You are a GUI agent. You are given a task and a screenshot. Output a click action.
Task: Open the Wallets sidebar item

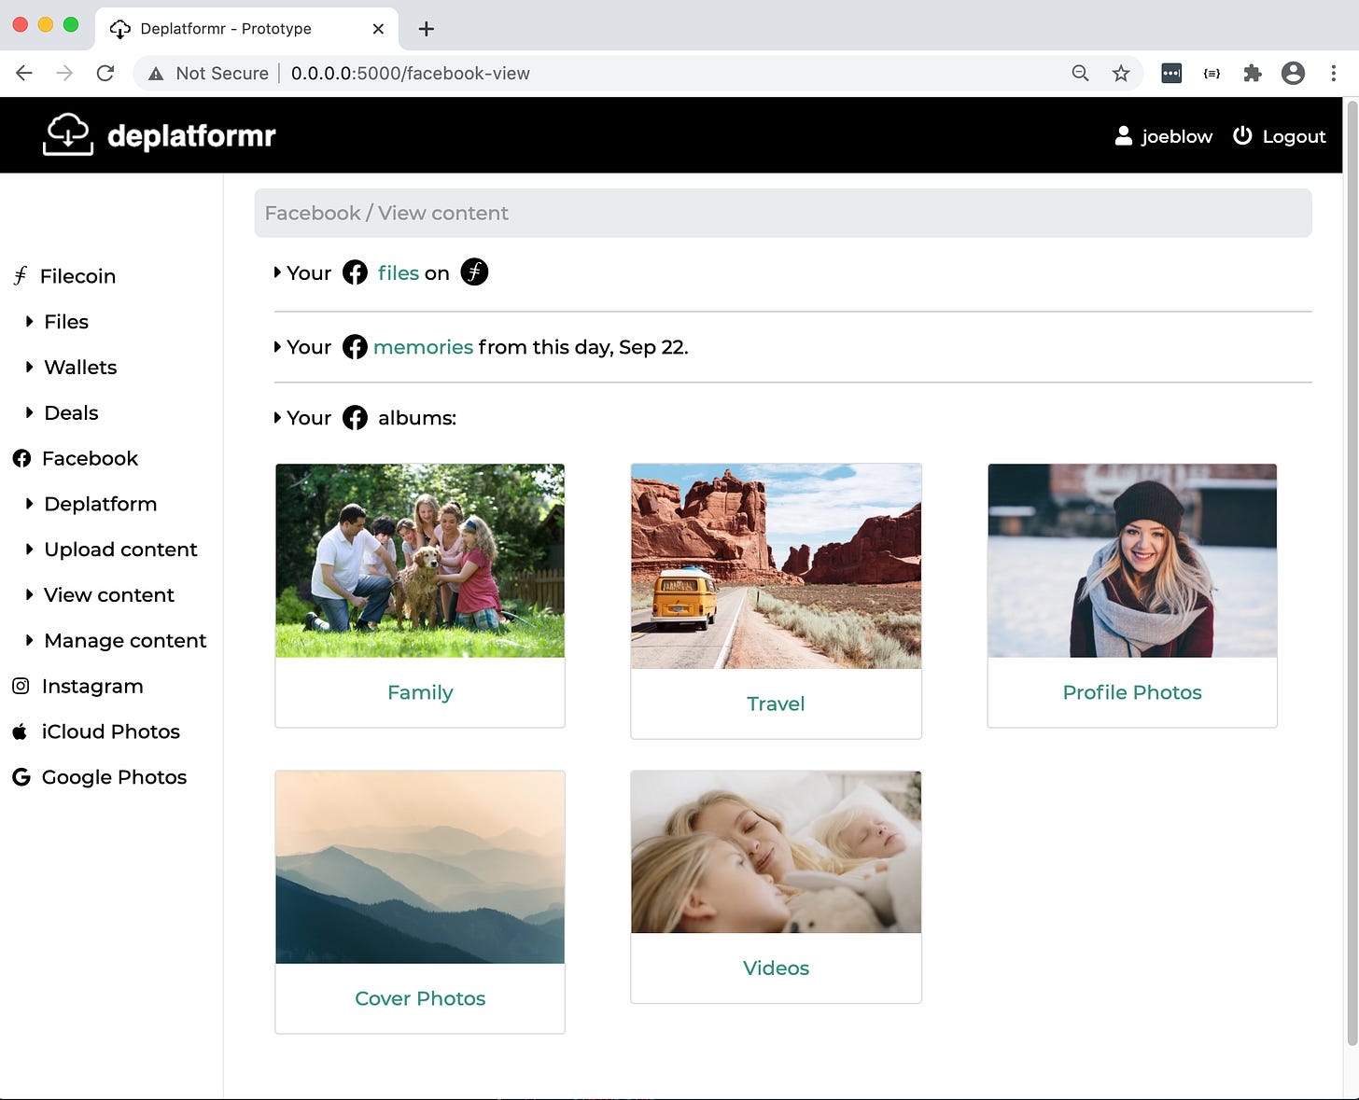coord(80,368)
